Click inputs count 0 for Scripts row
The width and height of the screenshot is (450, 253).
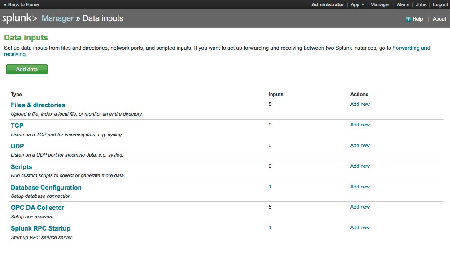tap(270, 166)
